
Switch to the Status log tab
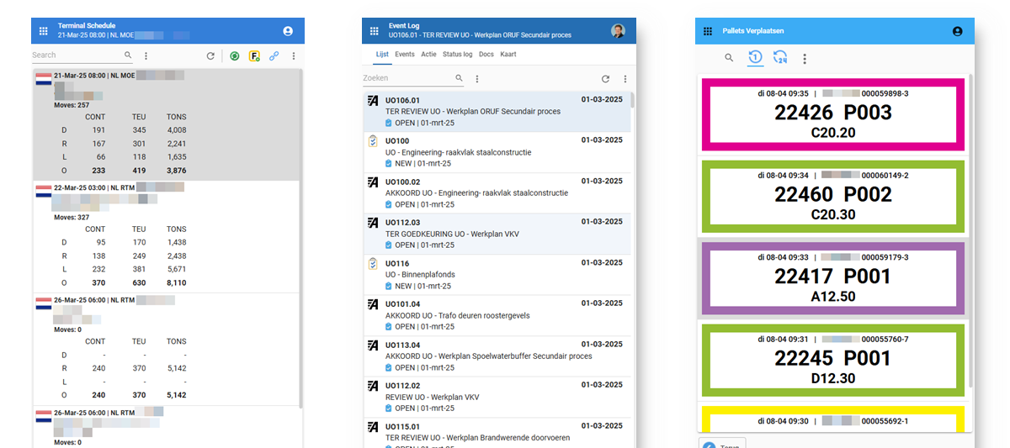(x=458, y=54)
